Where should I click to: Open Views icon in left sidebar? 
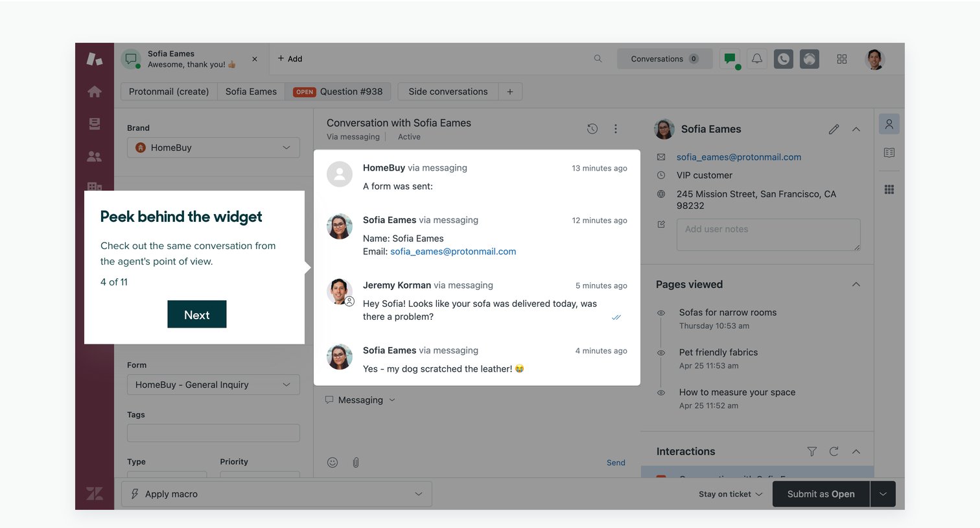pyautogui.click(x=95, y=124)
